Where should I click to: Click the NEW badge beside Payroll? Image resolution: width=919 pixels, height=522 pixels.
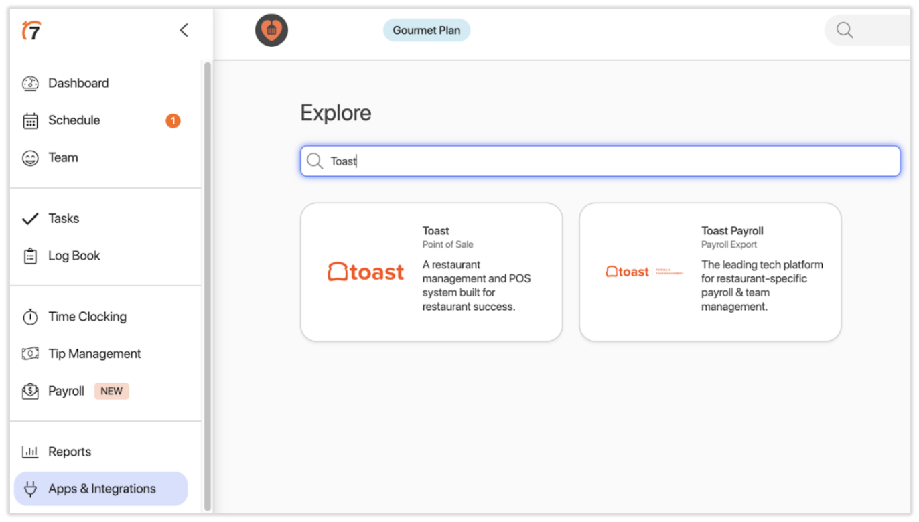coord(111,391)
